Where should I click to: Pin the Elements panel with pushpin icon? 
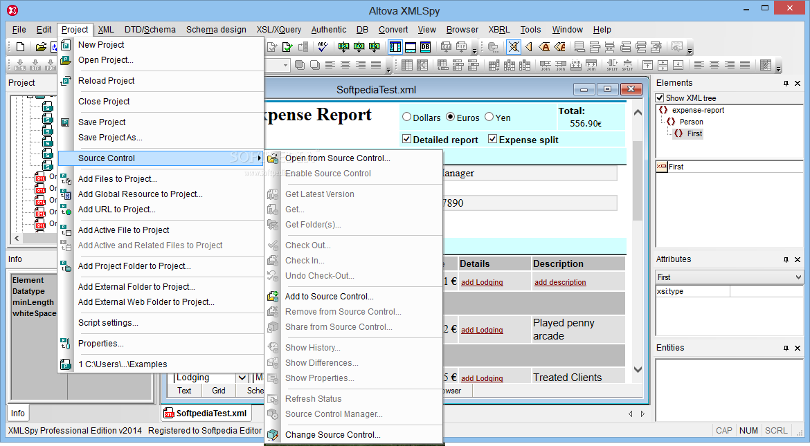[x=786, y=83]
